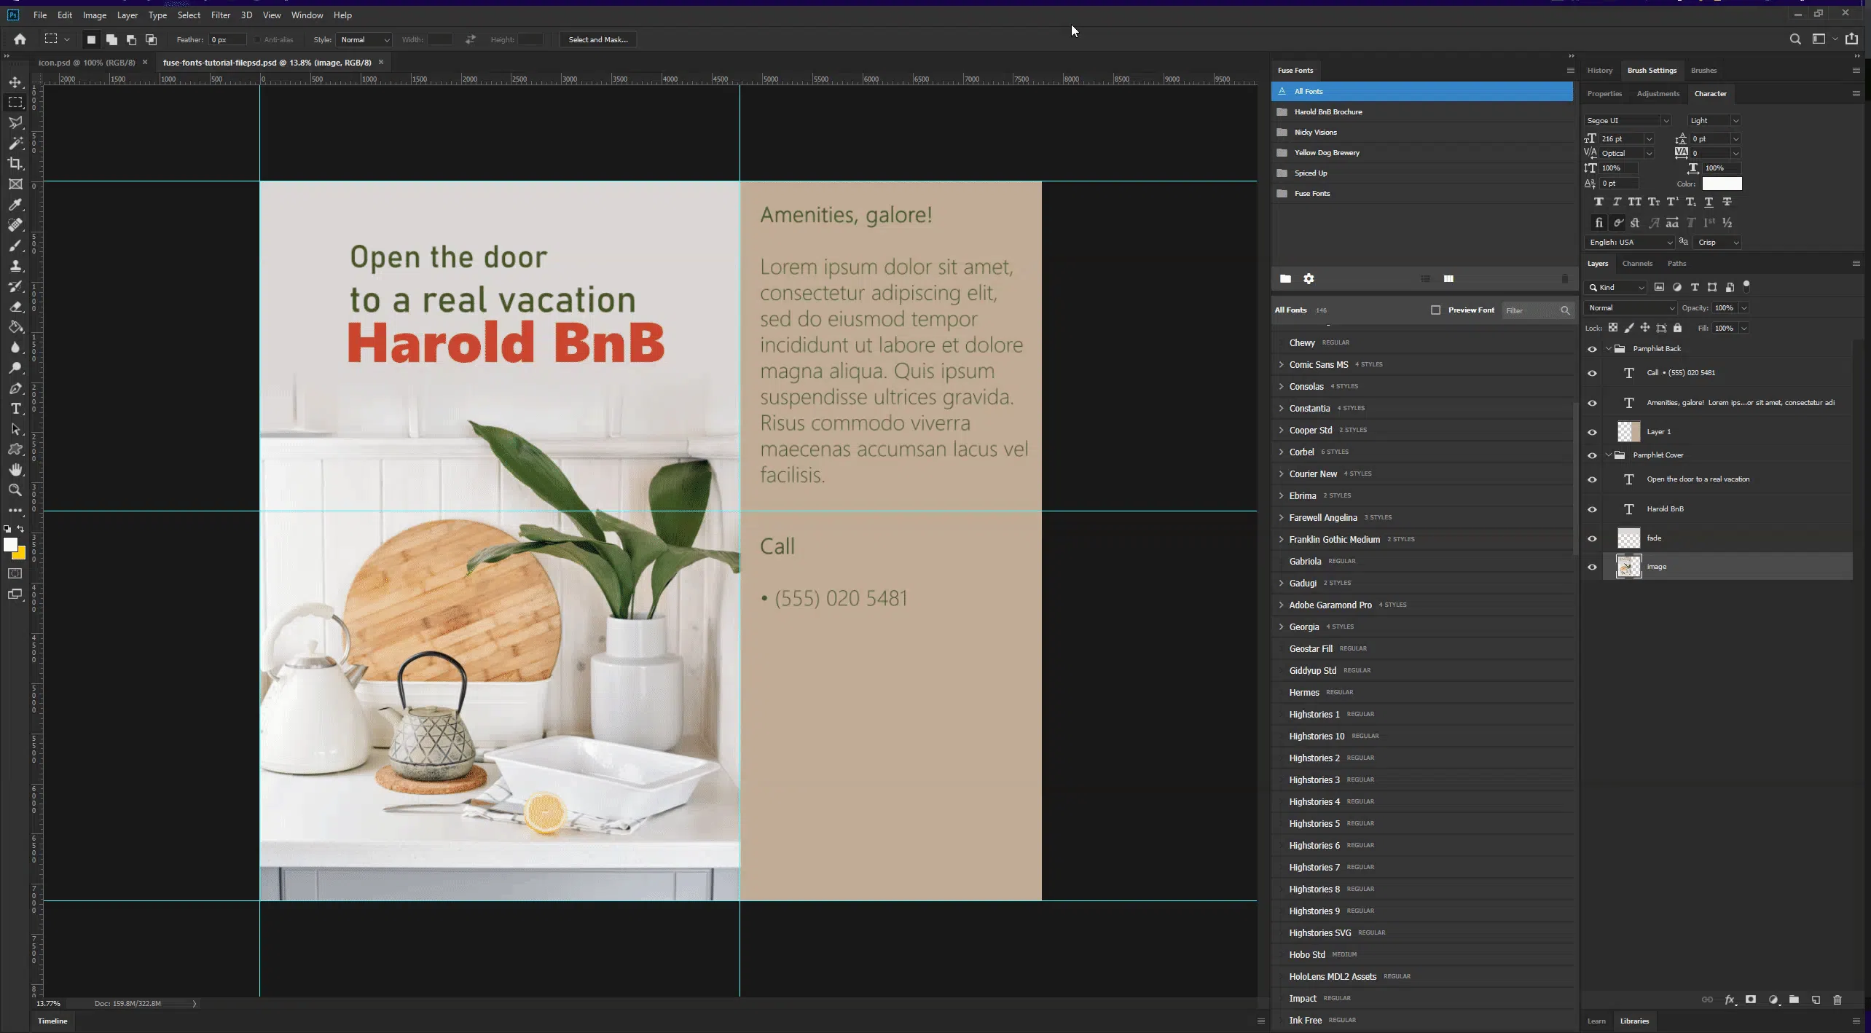Create new folder in Fuse Fonts panel
This screenshot has width=1871, height=1033.
(1285, 279)
